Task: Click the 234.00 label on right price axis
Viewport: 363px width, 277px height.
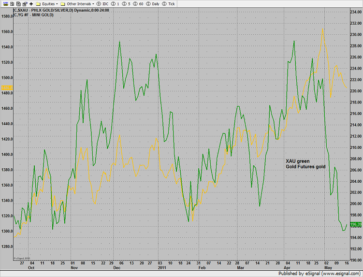Action: point(356,12)
